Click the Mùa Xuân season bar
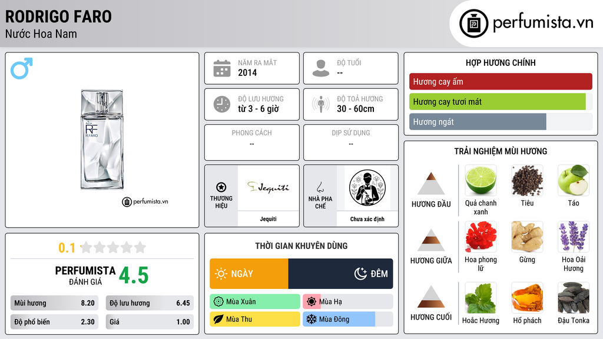This screenshot has width=603, height=339. pyautogui.click(x=255, y=302)
